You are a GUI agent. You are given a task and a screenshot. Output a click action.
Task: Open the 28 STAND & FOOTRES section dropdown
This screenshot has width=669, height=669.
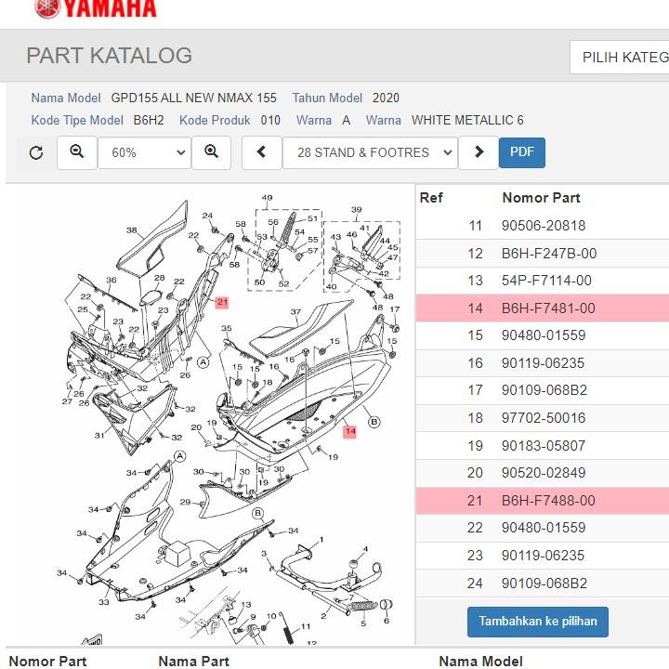[x=370, y=152]
